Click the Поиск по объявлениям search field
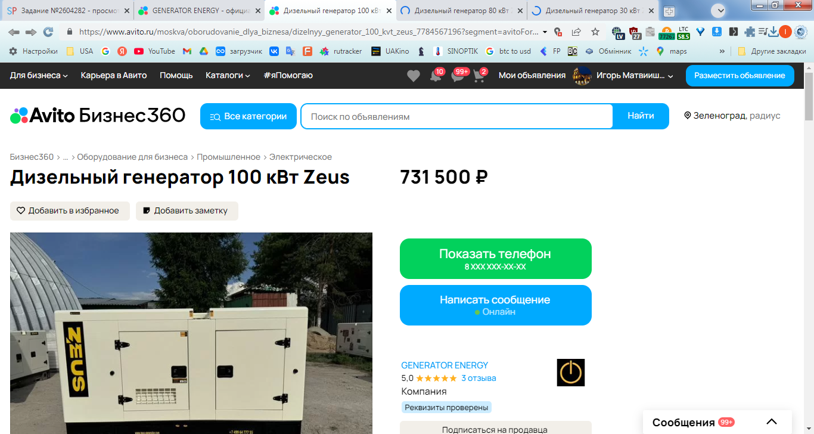The height and width of the screenshot is (434, 814). pos(456,116)
